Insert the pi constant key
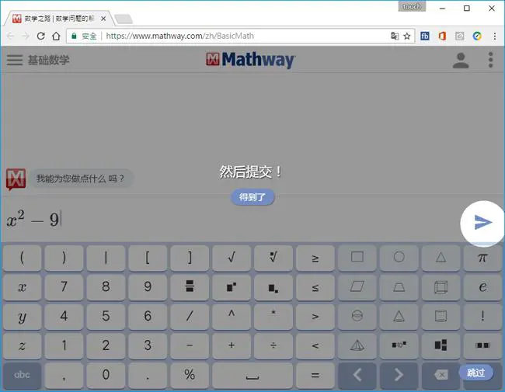 [482, 258]
